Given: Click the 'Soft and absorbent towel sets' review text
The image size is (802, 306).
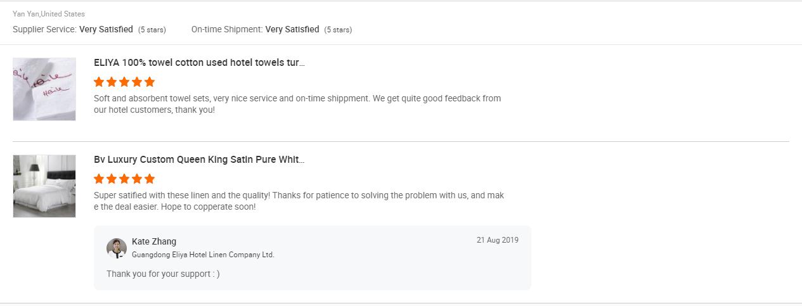Looking at the screenshot, I should coord(297,104).
